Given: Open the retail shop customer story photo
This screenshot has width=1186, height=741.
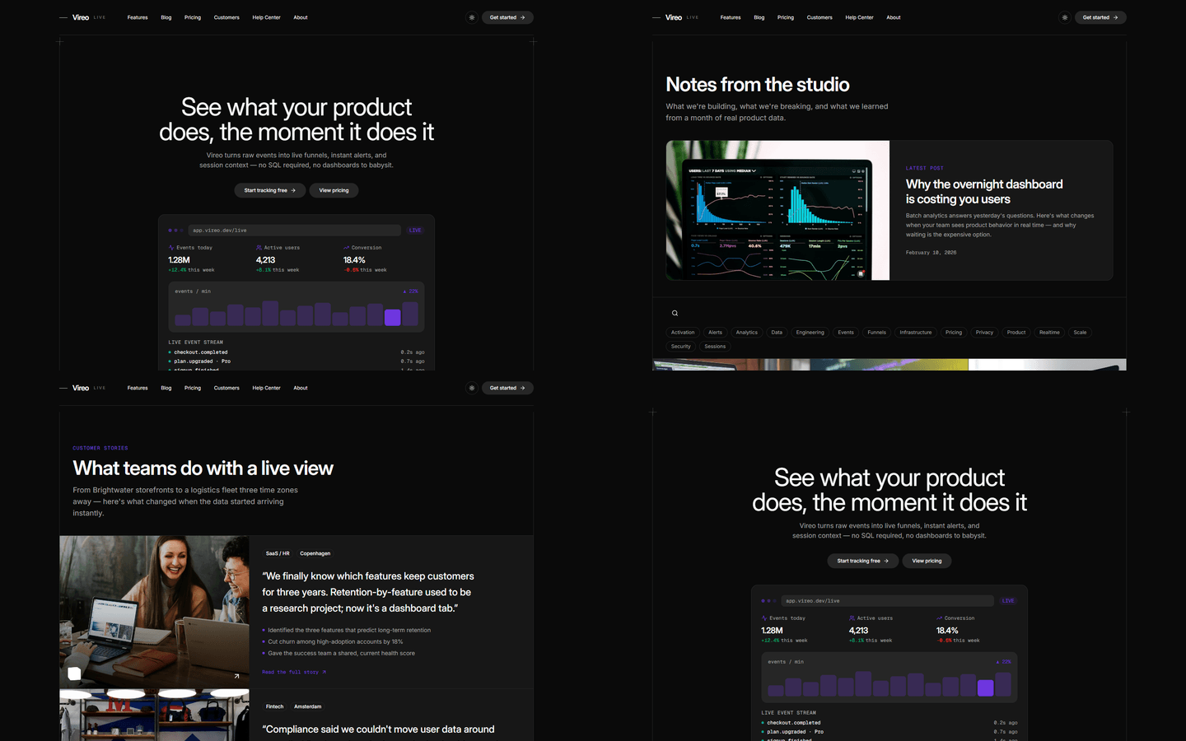Looking at the screenshot, I should pyautogui.click(x=154, y=715).
